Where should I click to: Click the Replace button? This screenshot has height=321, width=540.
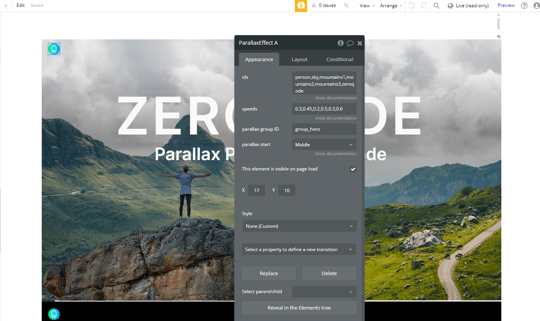(x=269, y=273)
